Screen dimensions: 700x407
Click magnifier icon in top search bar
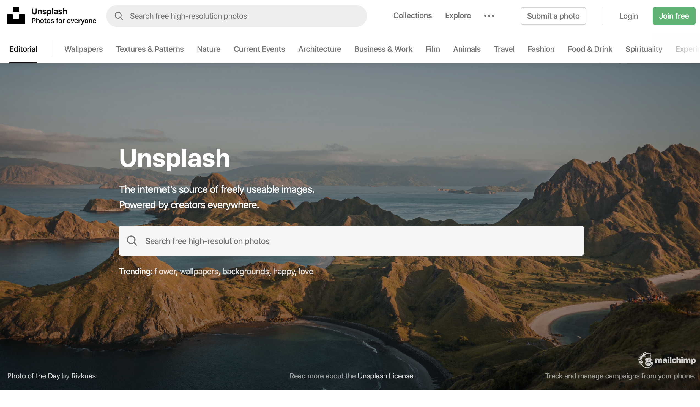point(119,16)
